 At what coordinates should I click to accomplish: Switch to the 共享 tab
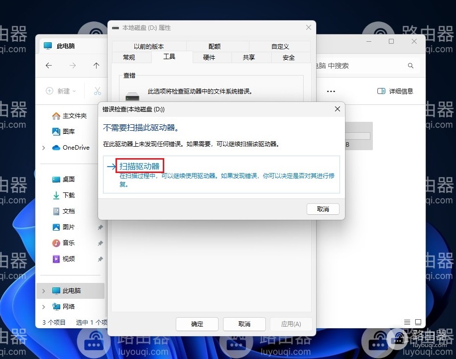249,58
